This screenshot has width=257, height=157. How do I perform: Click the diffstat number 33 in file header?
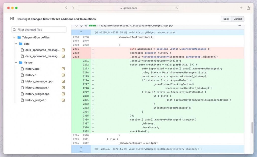pyautogui.click(x=86, y=25)
